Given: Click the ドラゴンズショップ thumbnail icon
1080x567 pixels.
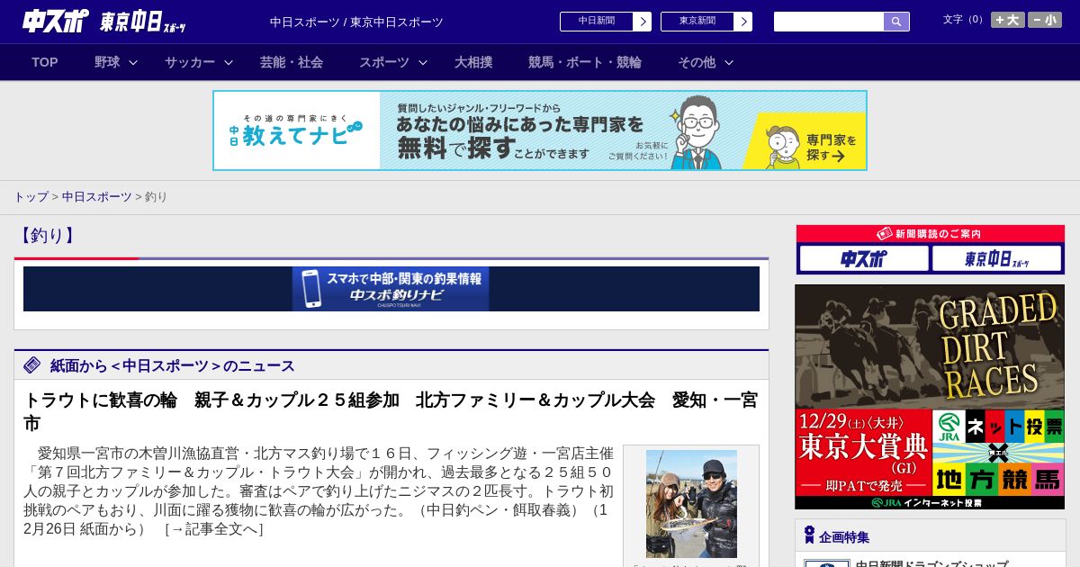Looking at the screenshot, I should (827, 563).
